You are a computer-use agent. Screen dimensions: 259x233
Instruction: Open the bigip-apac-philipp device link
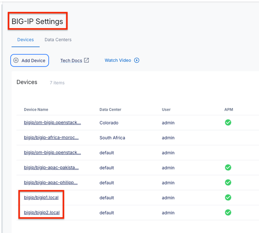[51, 182]
